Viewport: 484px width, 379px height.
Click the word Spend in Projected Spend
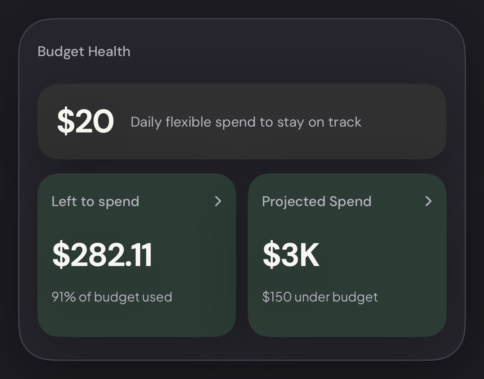[350, 201]
